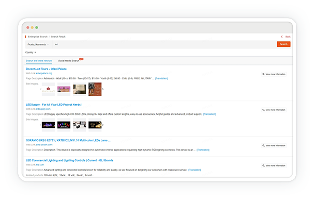Click Enterprise Search breadcrumb
315x200 pixels.
point(38,37)
